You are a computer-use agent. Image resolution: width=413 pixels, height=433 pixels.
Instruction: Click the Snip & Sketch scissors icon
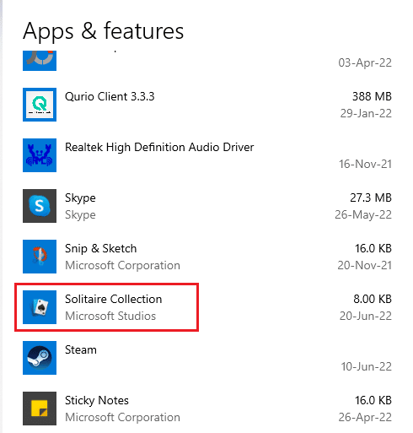point(40,257)
